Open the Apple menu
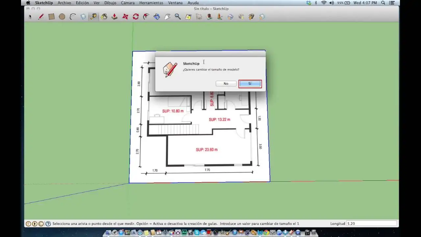This screenshot has width=421, height=237. click(x=28, y=3)
